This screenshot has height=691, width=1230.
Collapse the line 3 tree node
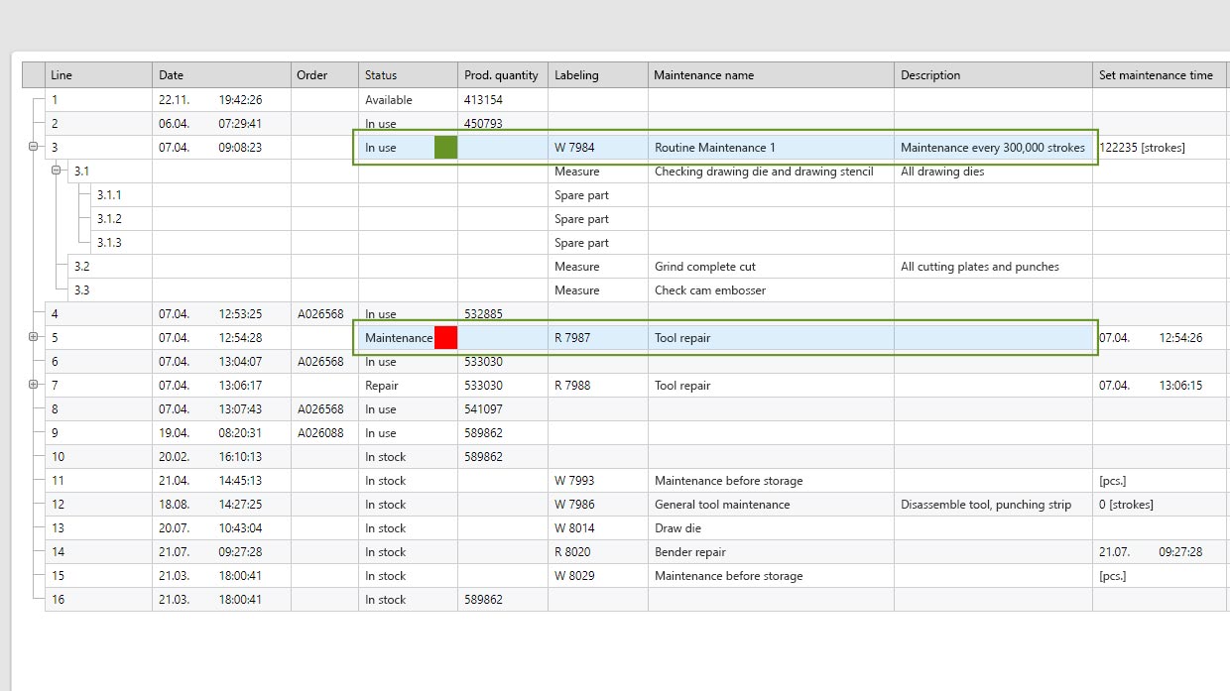coord(33,147)
